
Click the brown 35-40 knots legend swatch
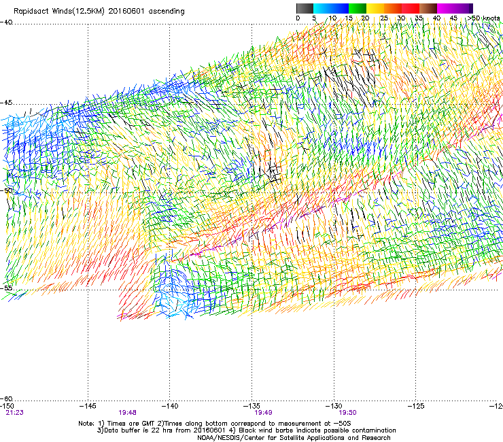pos(428,8)
